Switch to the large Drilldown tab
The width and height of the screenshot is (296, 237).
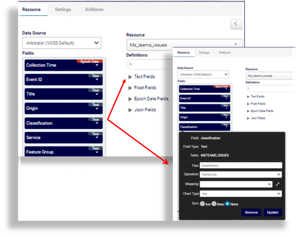click(x=94, y=10)
